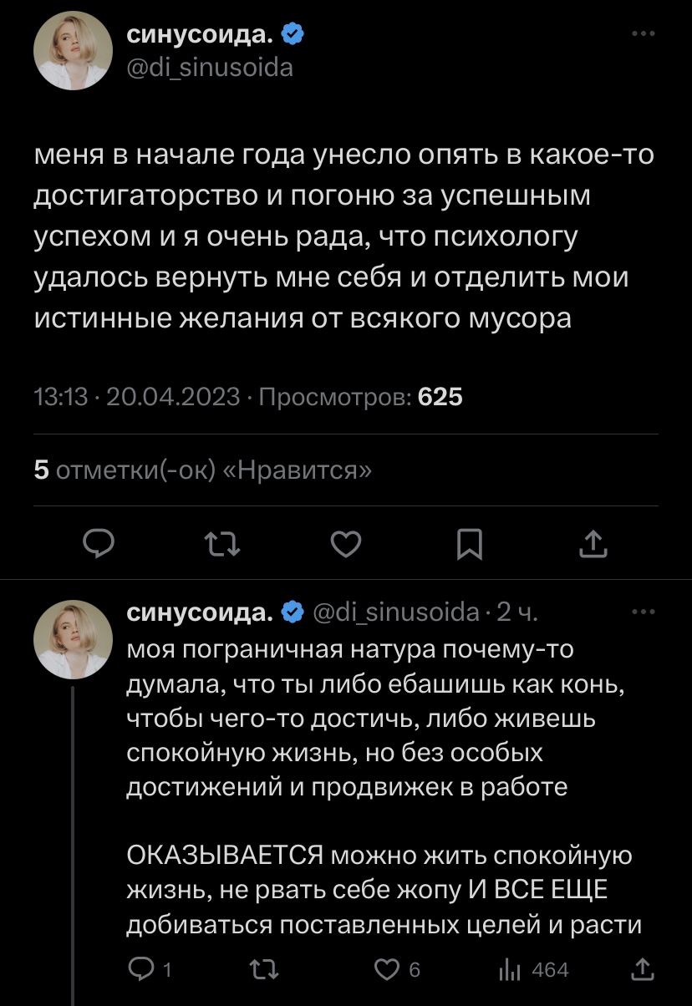Open the @di_sinusoida handle under the main name
The height and width of the screenshot is (1006, 692).
(209, 67)
